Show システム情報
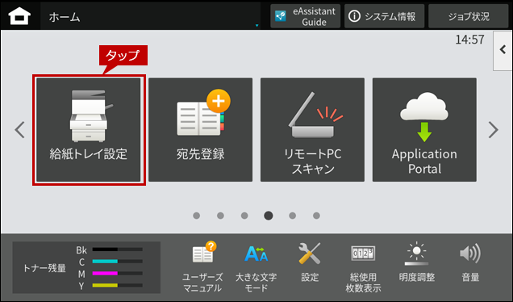 (x=384, y=16)
